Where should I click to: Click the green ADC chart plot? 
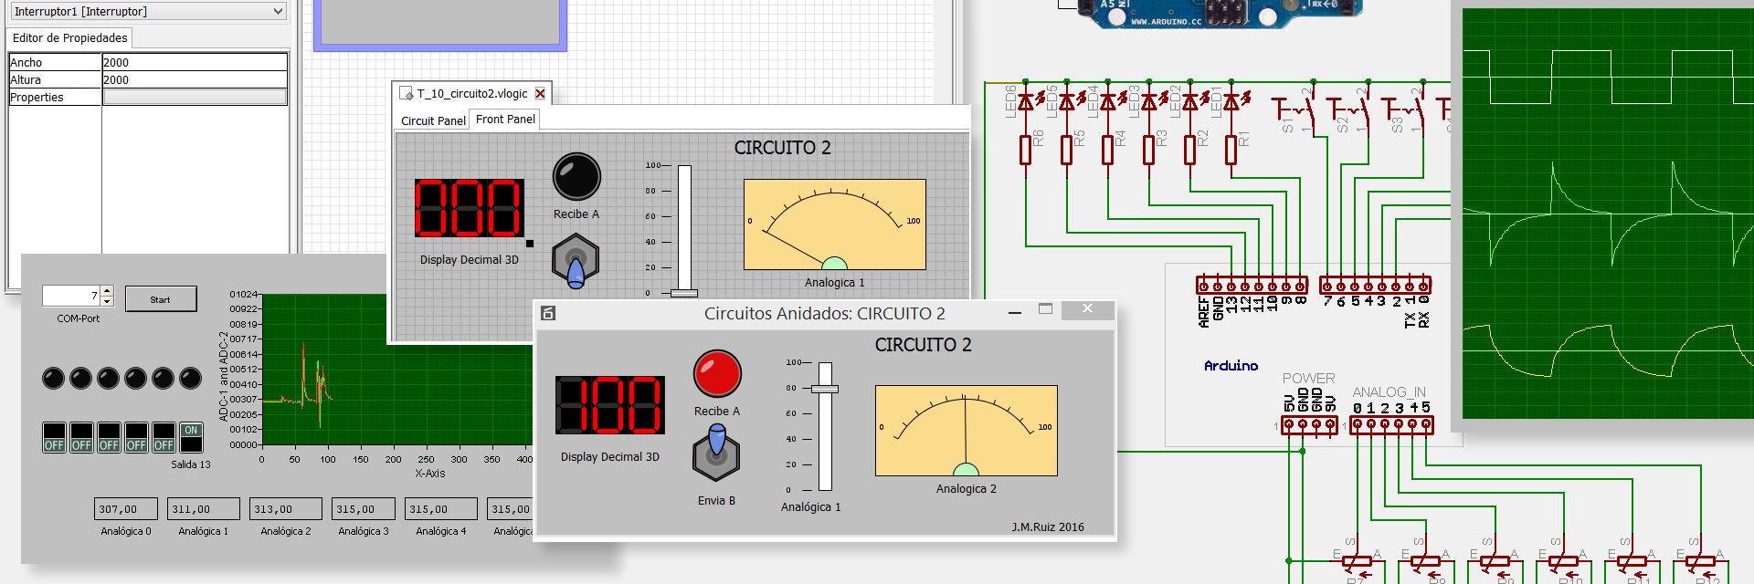[397, 369]
